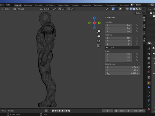Image resolution: width=155 pixels, height=116 pixels.
Task: Open the Material properties tab
Action: pos(149,109)
